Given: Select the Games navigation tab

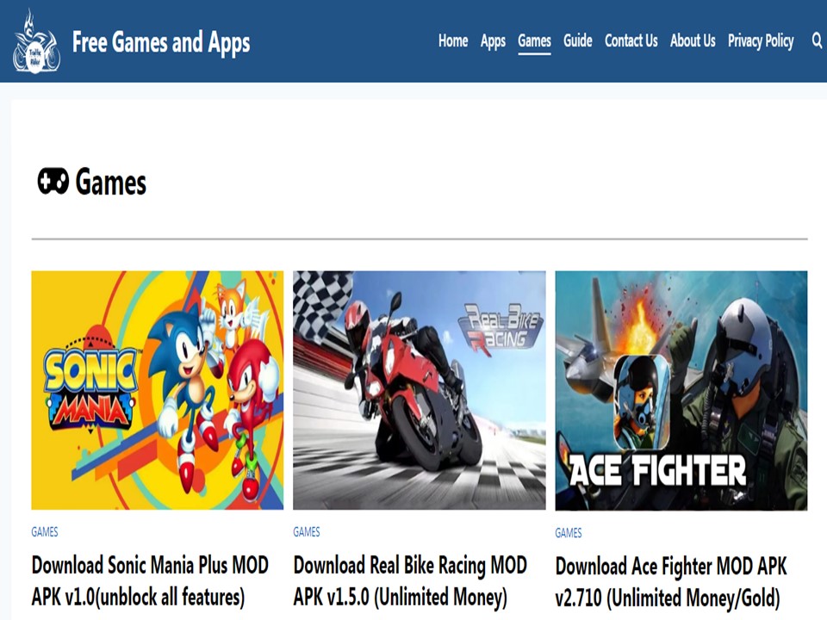Looking at the screenshot, I should [534, 41].
